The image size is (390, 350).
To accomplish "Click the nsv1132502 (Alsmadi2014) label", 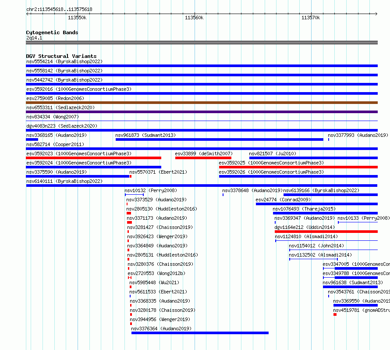I will click(320, 255).
